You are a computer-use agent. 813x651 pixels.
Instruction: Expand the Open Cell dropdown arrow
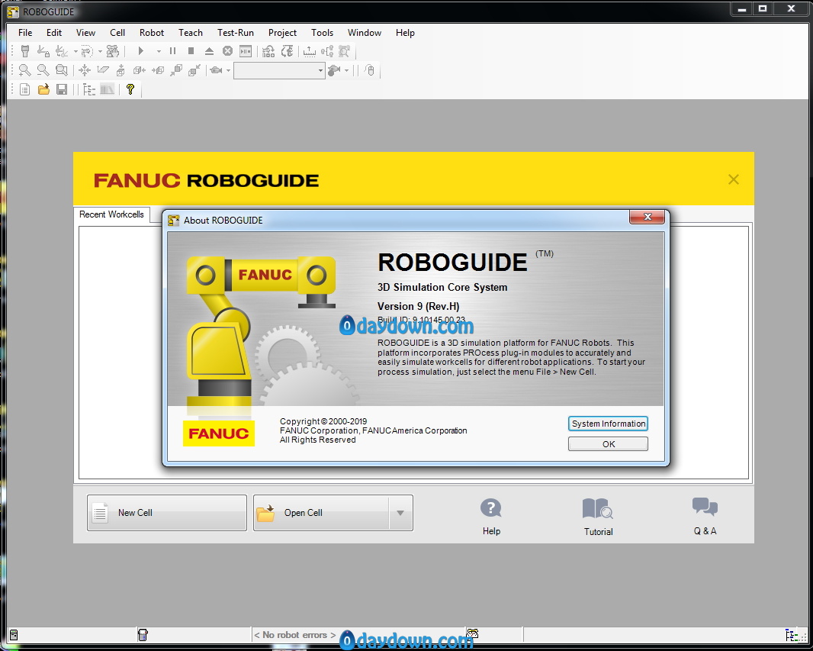click(x=400, y=513)
